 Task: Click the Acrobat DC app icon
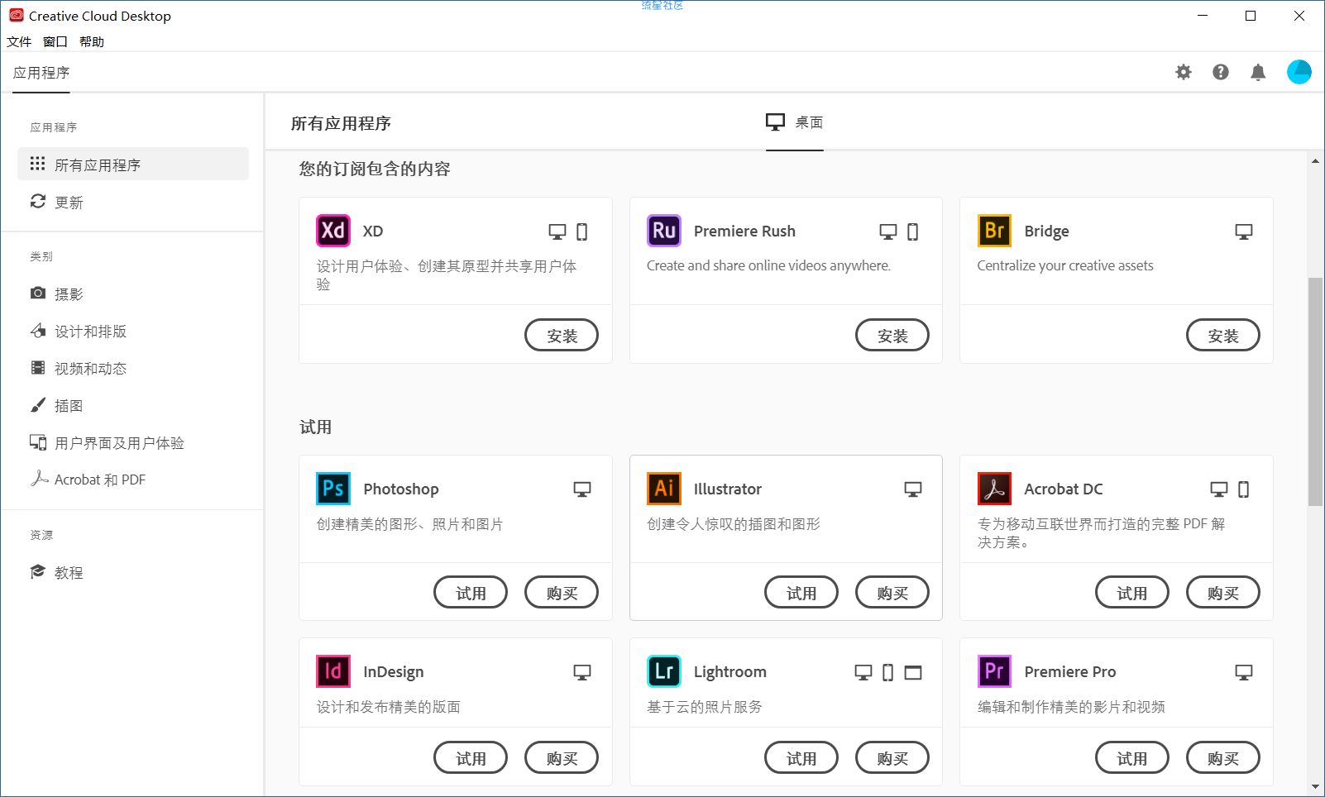[994, 489]
